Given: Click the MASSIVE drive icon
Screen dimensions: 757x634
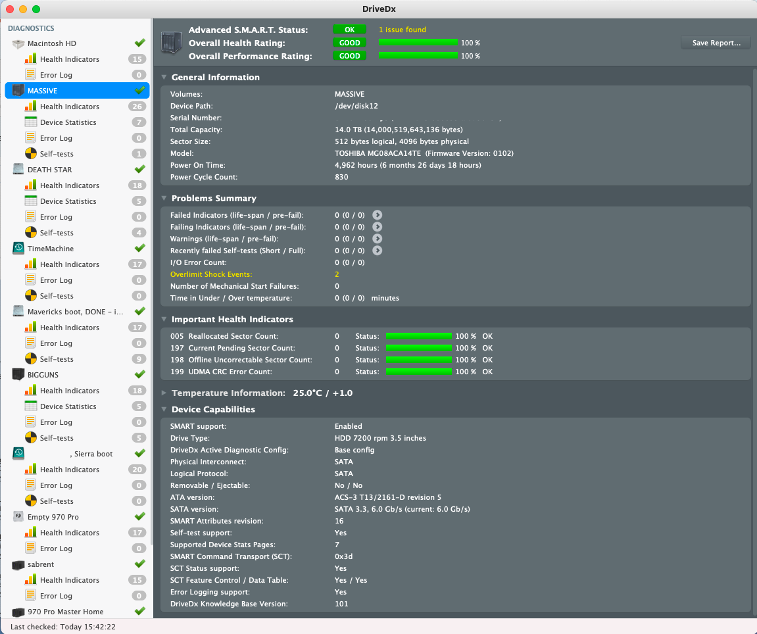Looking at the screenshot, I should click(18, 91).
